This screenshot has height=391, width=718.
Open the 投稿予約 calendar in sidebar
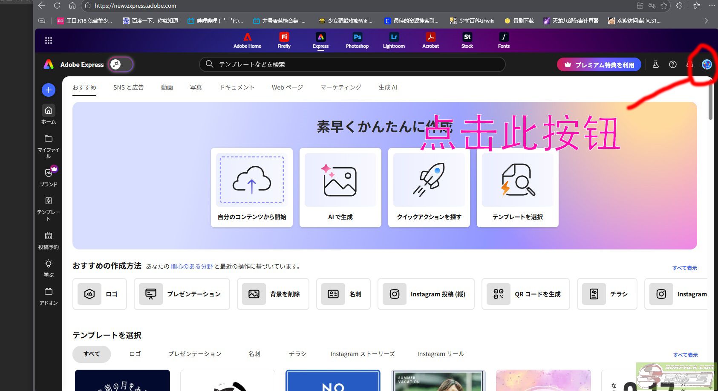click(x=49, y=240)
